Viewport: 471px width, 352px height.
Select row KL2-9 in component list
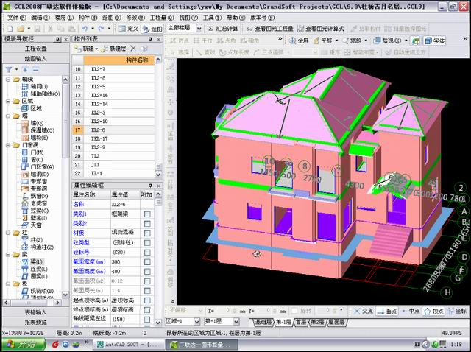113,147
